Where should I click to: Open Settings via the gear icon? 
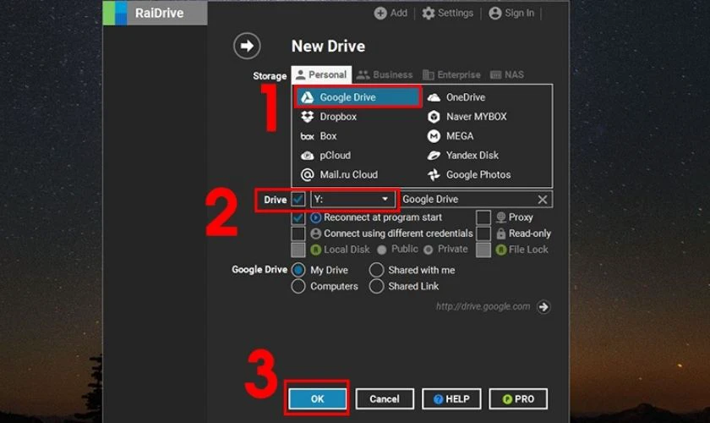pyautogui.click(x=429, y=14)
